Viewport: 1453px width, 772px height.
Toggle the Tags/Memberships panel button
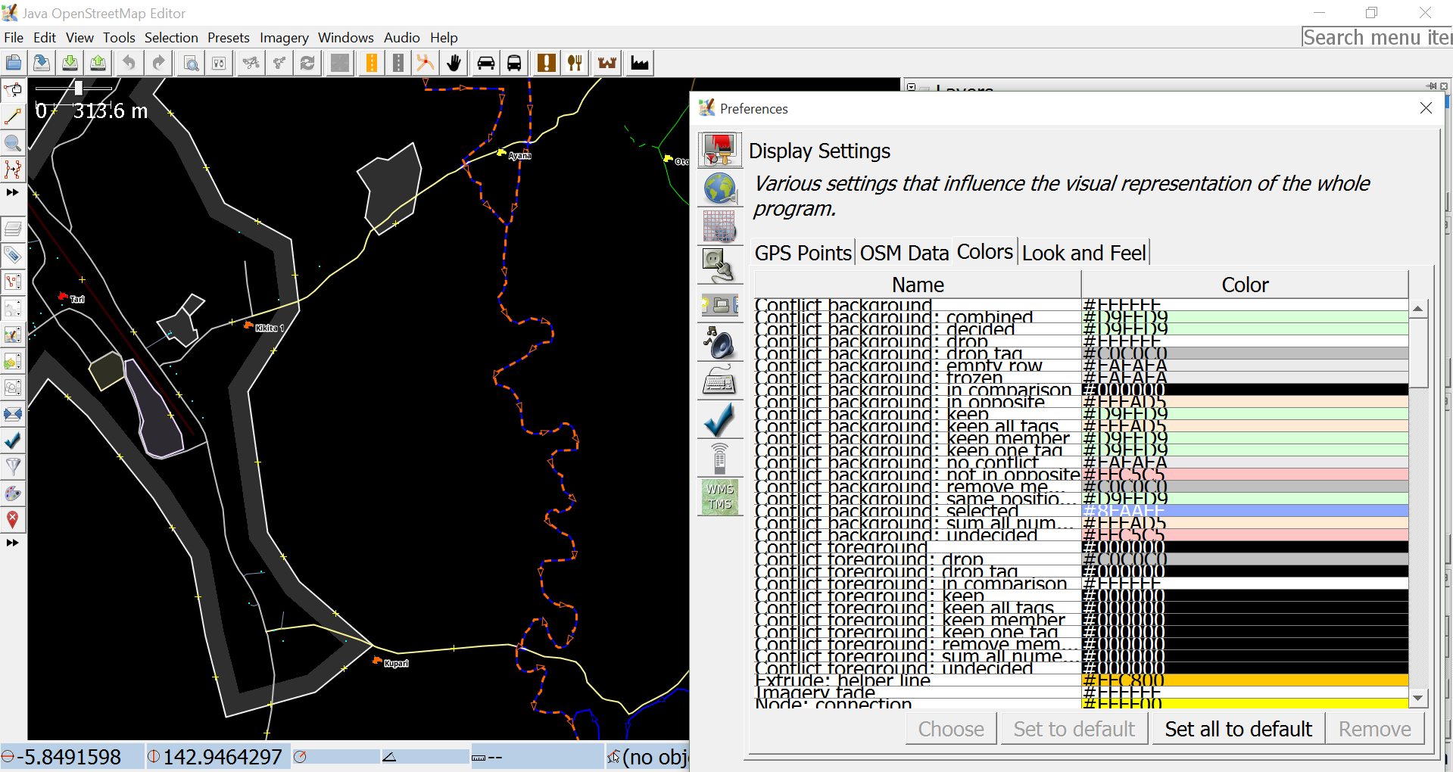pyautogui.click(x=13, y=255)
